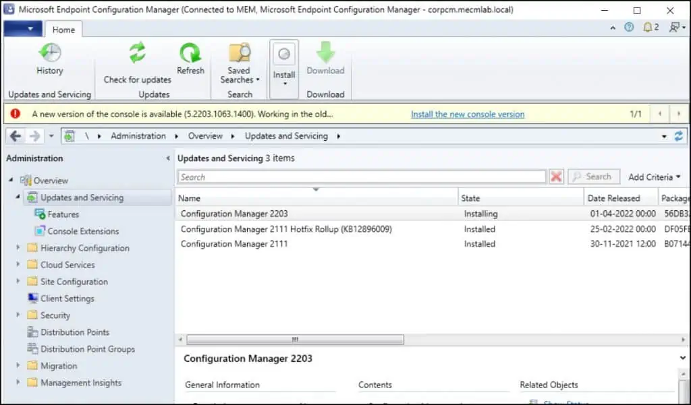Image resolution: width=691 pixels, height=405 pixels.
Task: Refresh view using address bar refresh icon
Action: click(679, 136)
